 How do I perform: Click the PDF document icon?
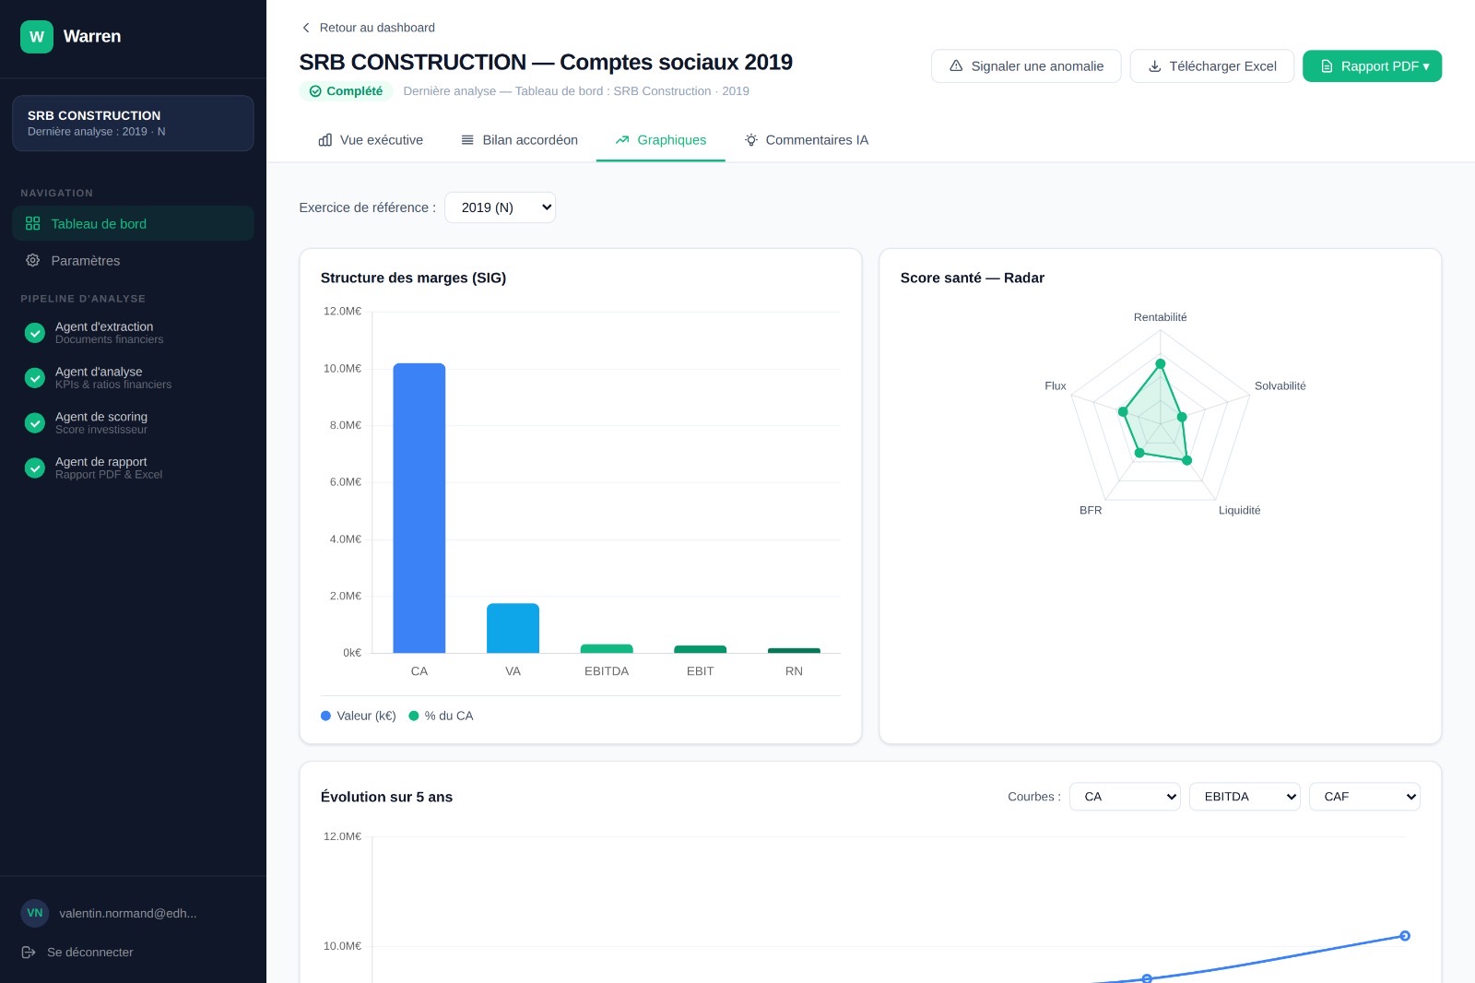coord(1327,66)
